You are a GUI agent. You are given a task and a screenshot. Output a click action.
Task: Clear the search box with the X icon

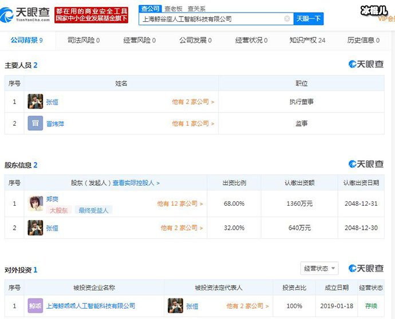[287, 19]
